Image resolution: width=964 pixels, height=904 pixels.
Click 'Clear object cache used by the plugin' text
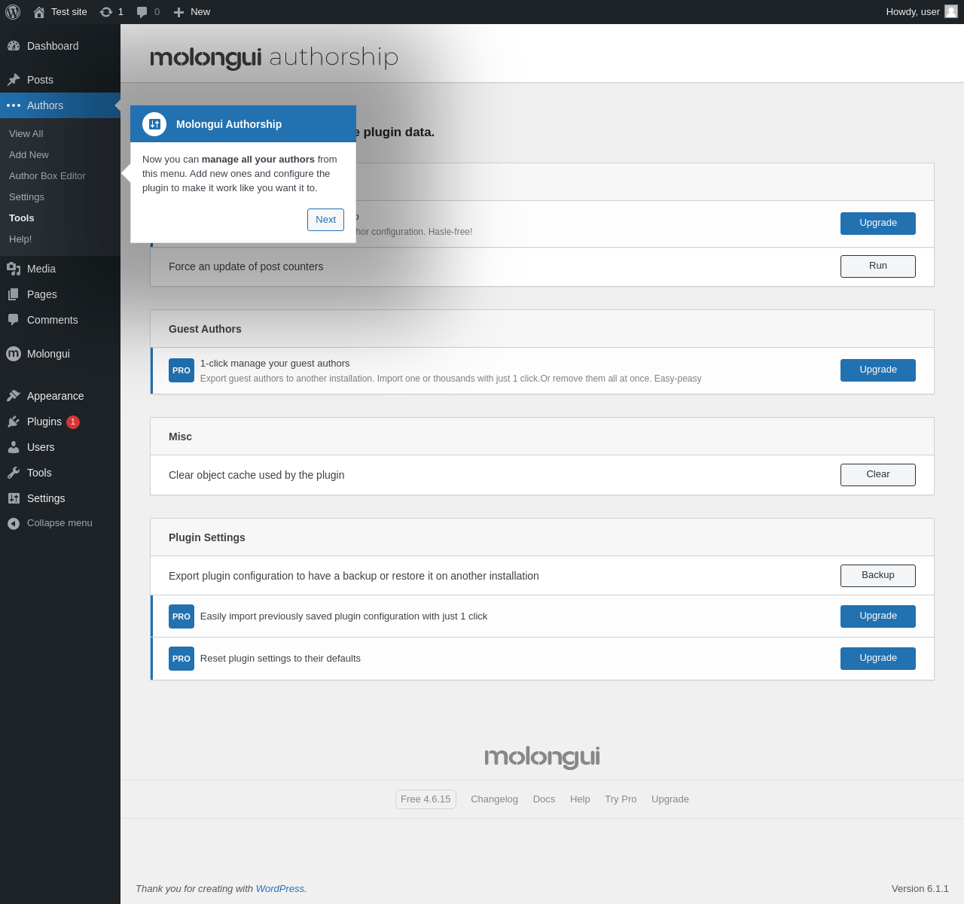[256, 475]
